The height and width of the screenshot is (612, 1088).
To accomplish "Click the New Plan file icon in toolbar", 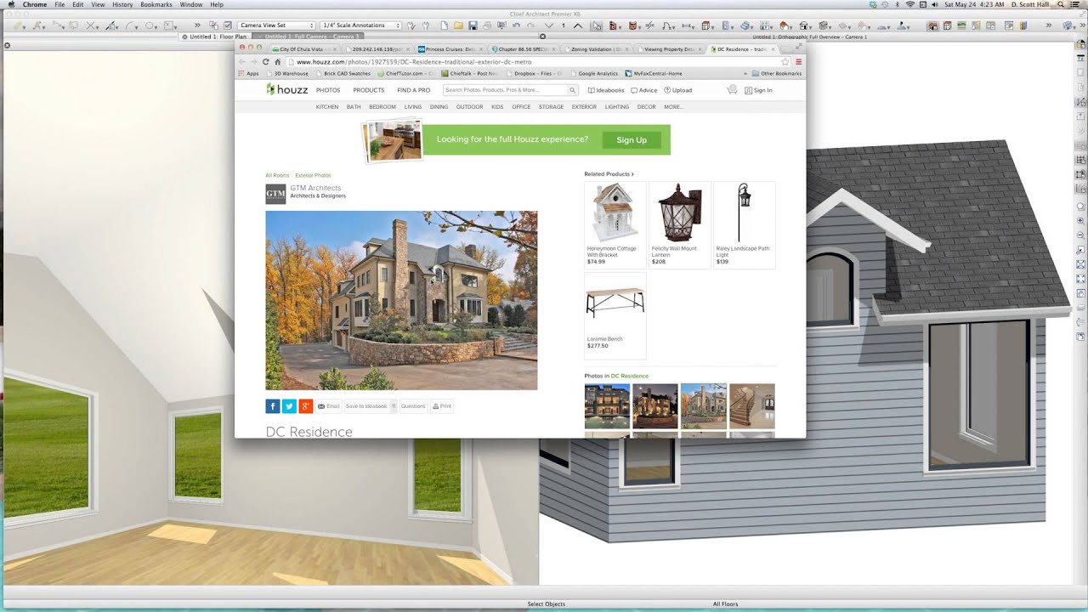I will [x=443, y=25].
